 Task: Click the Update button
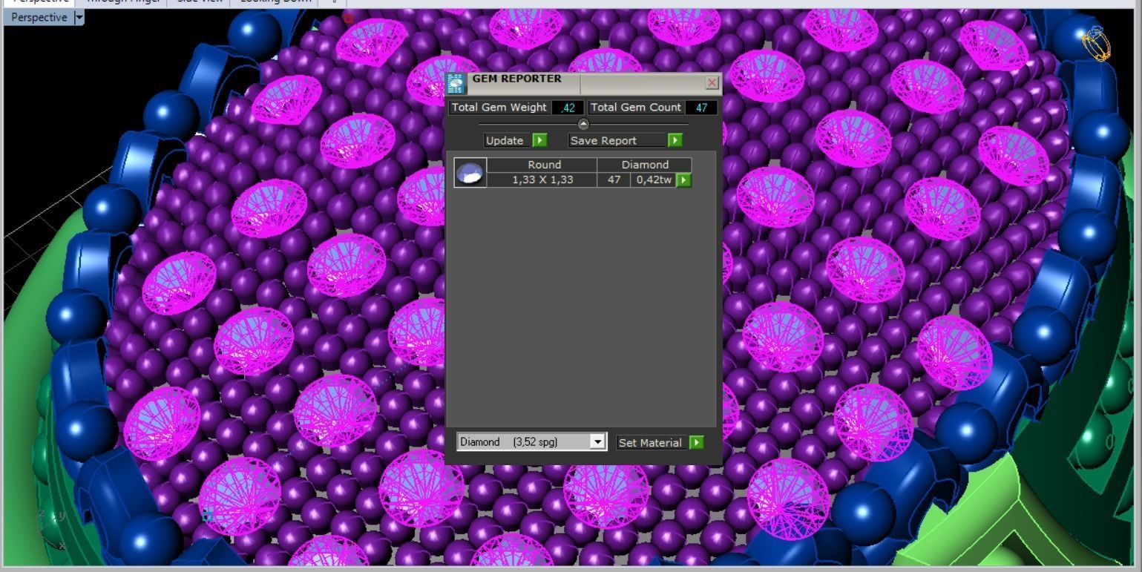(x=508, y=140)
